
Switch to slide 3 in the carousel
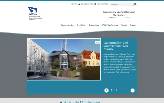116,90
